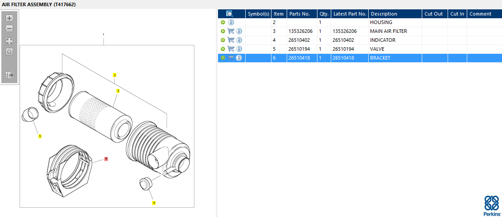Click the Perkins logo
This screenshot has height=217, width=502.
[492, 205]
